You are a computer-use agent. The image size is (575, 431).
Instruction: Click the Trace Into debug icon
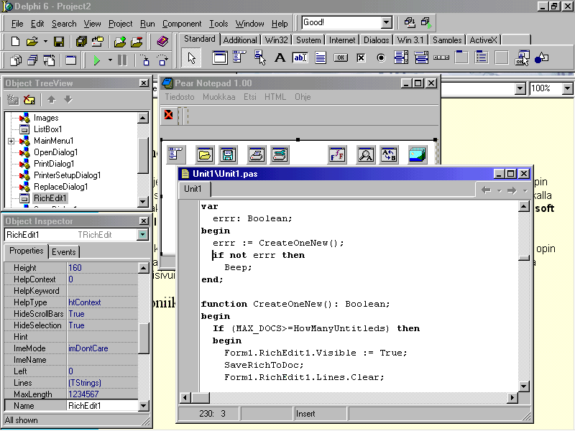pos(145,60)
